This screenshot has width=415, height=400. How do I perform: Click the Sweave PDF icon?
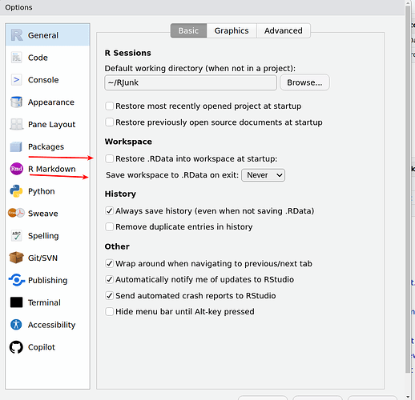(16, 213)
